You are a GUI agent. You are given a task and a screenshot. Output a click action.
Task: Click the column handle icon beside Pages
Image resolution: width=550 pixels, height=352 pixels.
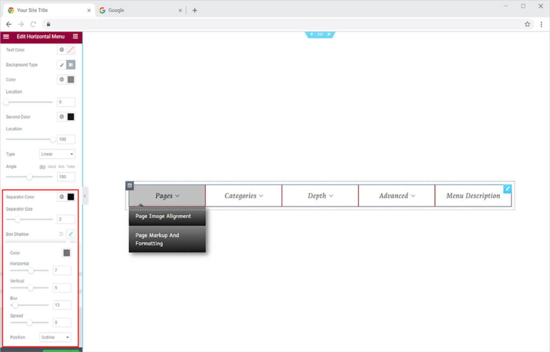129,185
